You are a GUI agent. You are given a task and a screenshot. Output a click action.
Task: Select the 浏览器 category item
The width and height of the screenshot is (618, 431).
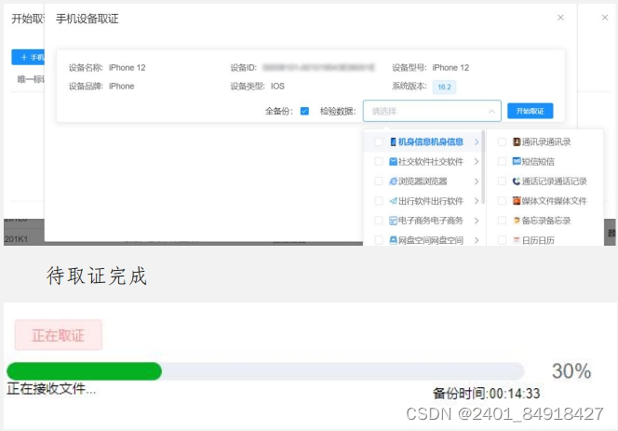coord(424,182)
